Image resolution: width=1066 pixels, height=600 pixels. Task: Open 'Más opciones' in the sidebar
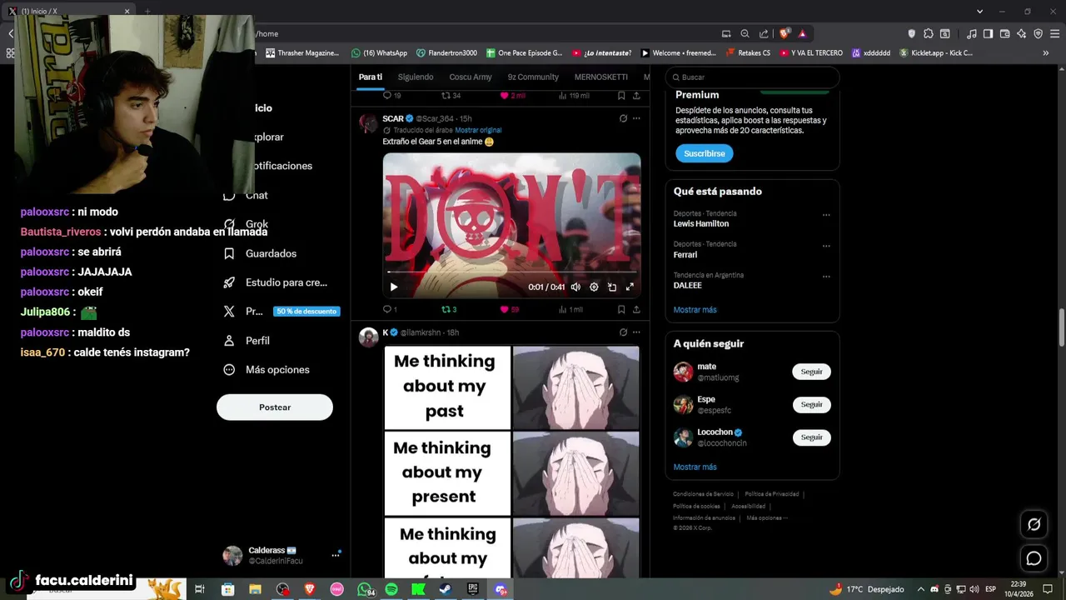pyautogui.click(x=266, y=369)
